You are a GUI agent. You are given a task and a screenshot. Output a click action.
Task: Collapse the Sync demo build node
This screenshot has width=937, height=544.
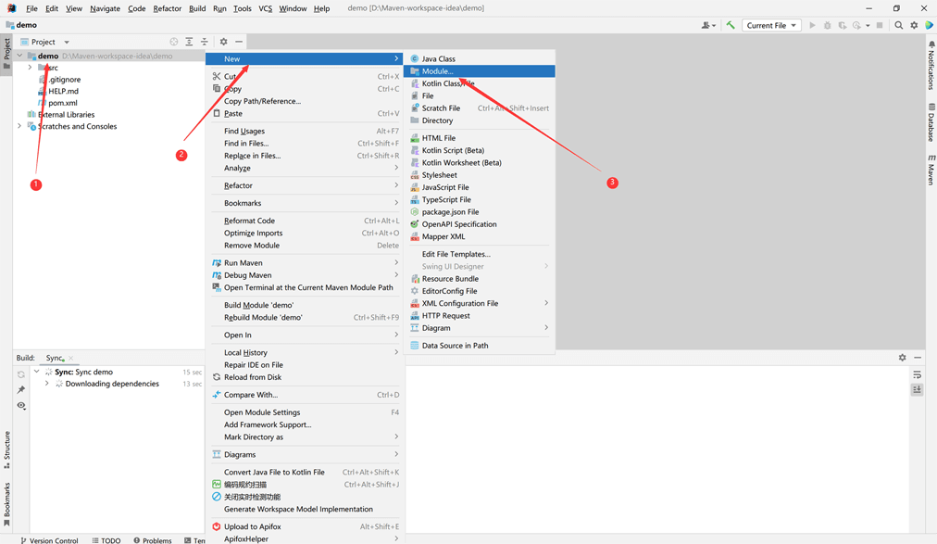[36, 372]
